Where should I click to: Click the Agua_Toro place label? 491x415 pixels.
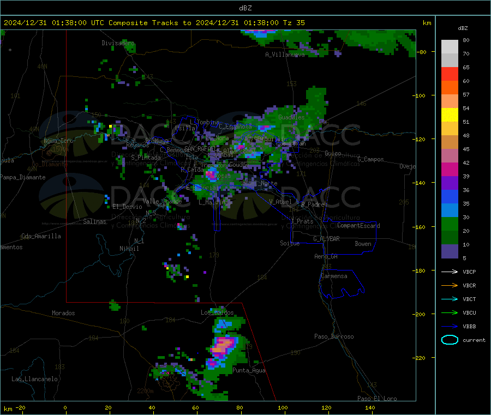58,141
